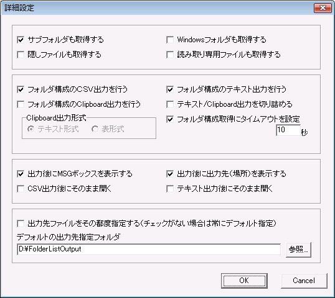Click the default output folder path field
This screenshot has width=335, height=298.
(149, 249)
